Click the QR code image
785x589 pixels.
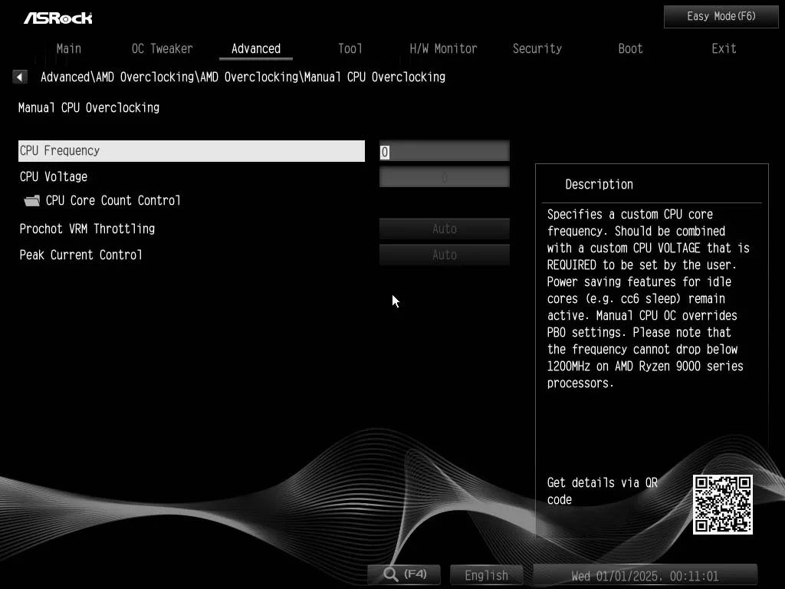pyautogui.click(x=722, y=505)
